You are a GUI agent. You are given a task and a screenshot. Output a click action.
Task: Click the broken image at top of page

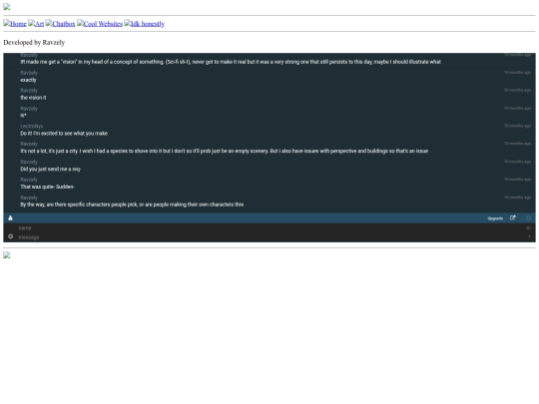[x=7, y=7]
